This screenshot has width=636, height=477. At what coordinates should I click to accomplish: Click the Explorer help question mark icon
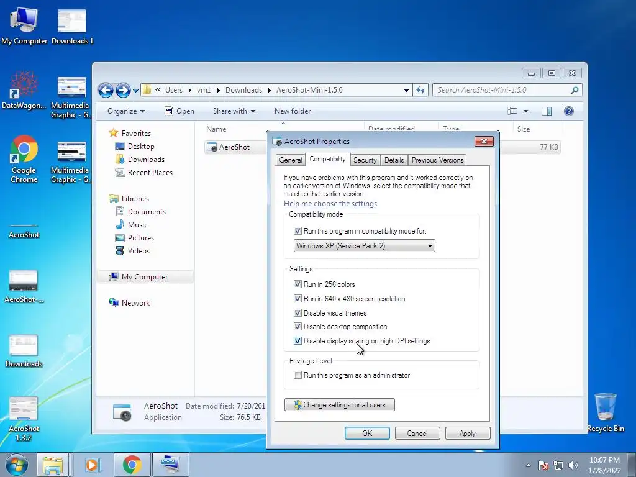pos(569,111)
